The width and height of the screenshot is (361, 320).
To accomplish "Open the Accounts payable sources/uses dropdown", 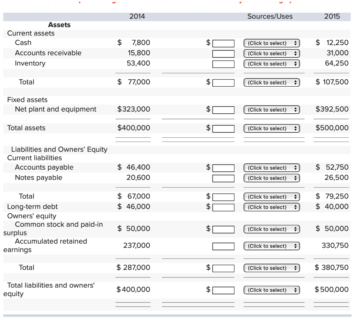I will pos(272,168).
